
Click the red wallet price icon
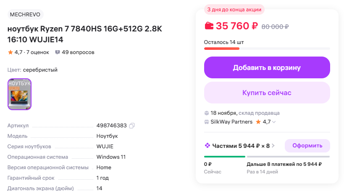(x=209, y=26)
